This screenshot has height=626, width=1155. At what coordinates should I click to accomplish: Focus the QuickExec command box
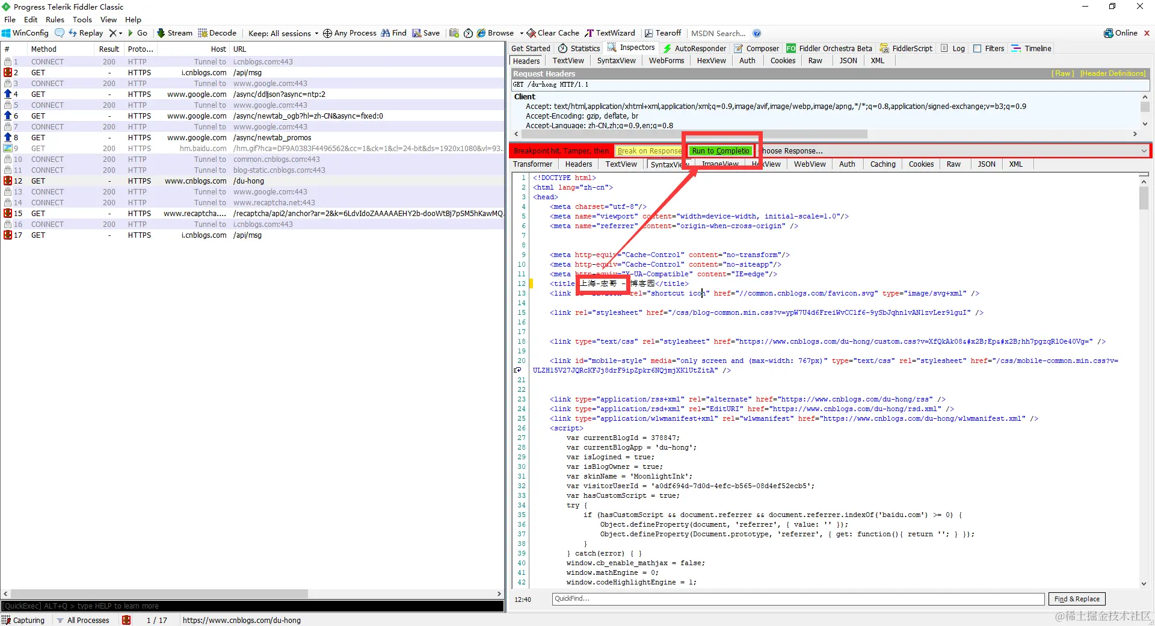[x=253, y=606]
